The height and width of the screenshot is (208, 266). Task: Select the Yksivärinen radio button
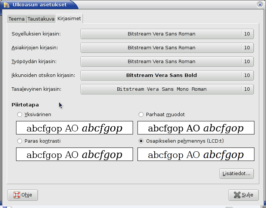click(x=19, y=115)
